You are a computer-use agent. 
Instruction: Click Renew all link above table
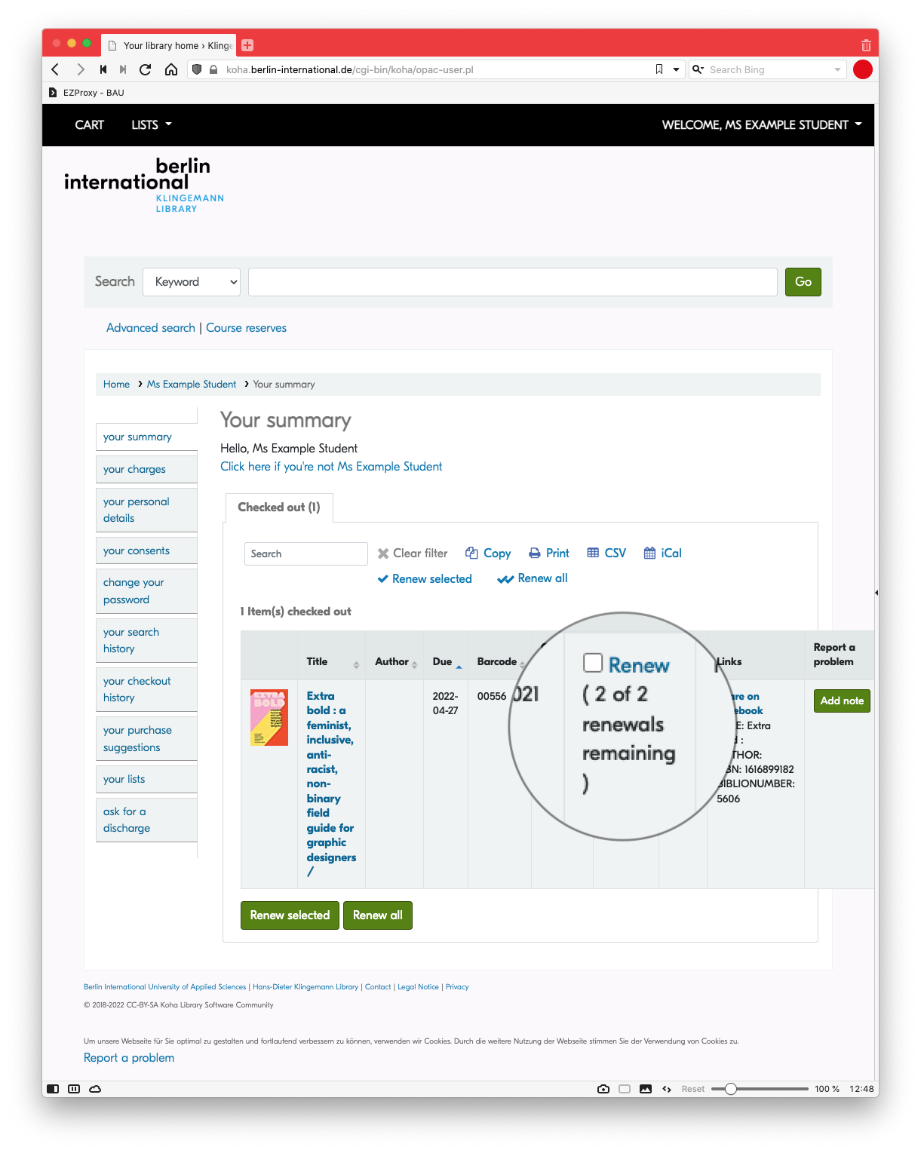coord(533,578)
